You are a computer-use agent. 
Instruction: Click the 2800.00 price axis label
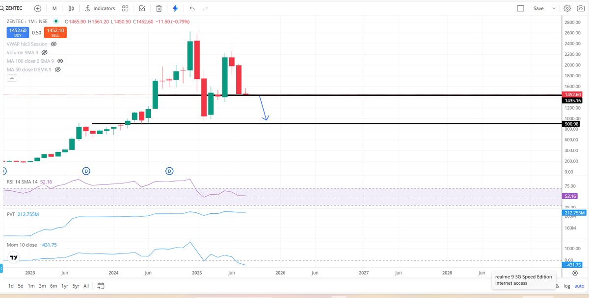[x=572, y=23]
